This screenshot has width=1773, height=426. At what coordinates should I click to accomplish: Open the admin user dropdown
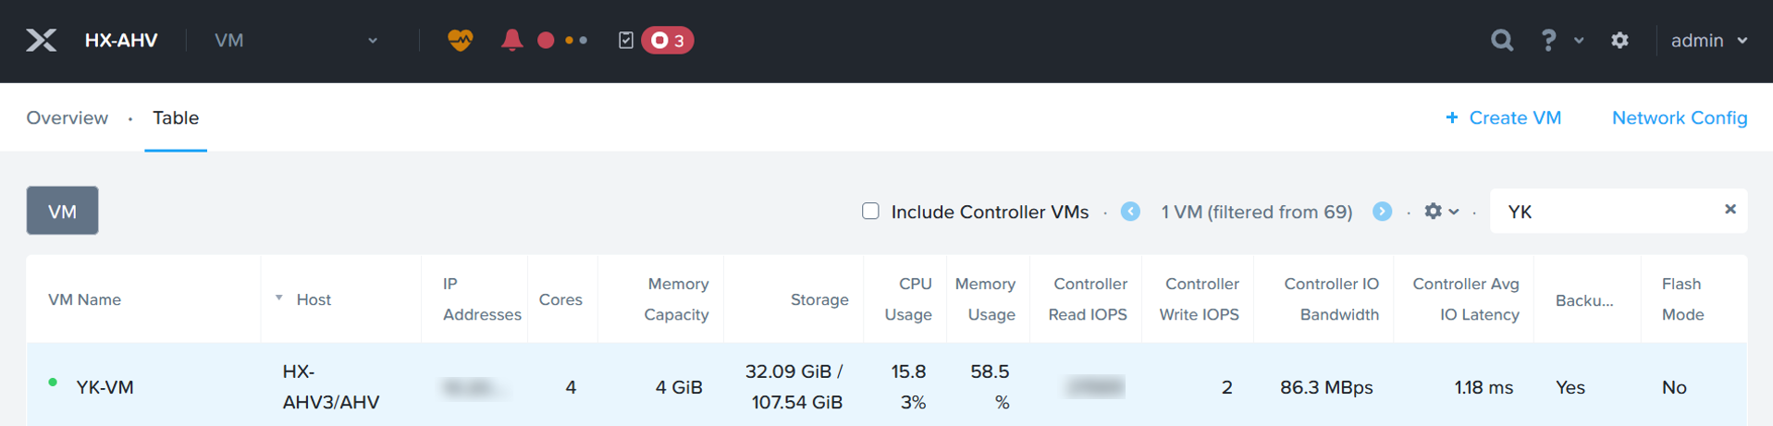tap(1708, 40)
